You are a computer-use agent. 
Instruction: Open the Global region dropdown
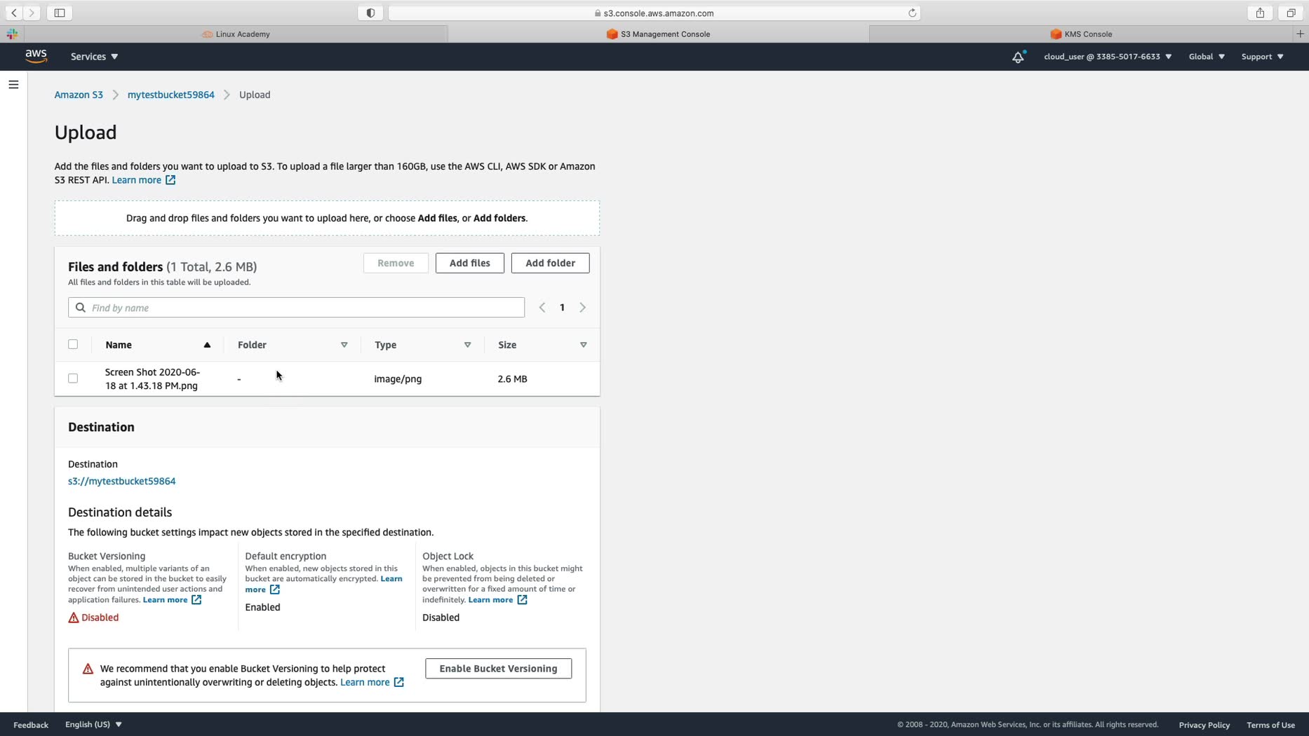pos(1207,57)
